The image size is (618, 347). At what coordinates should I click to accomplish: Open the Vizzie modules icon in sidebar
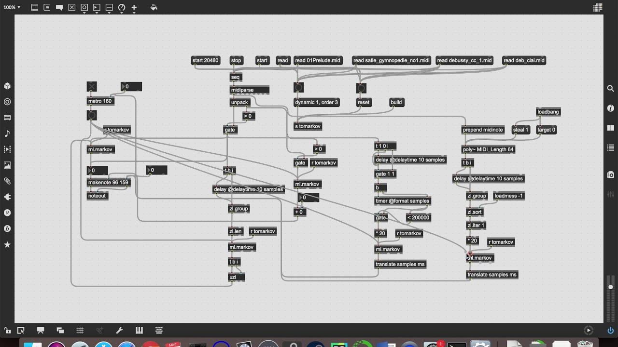point(7,213)
